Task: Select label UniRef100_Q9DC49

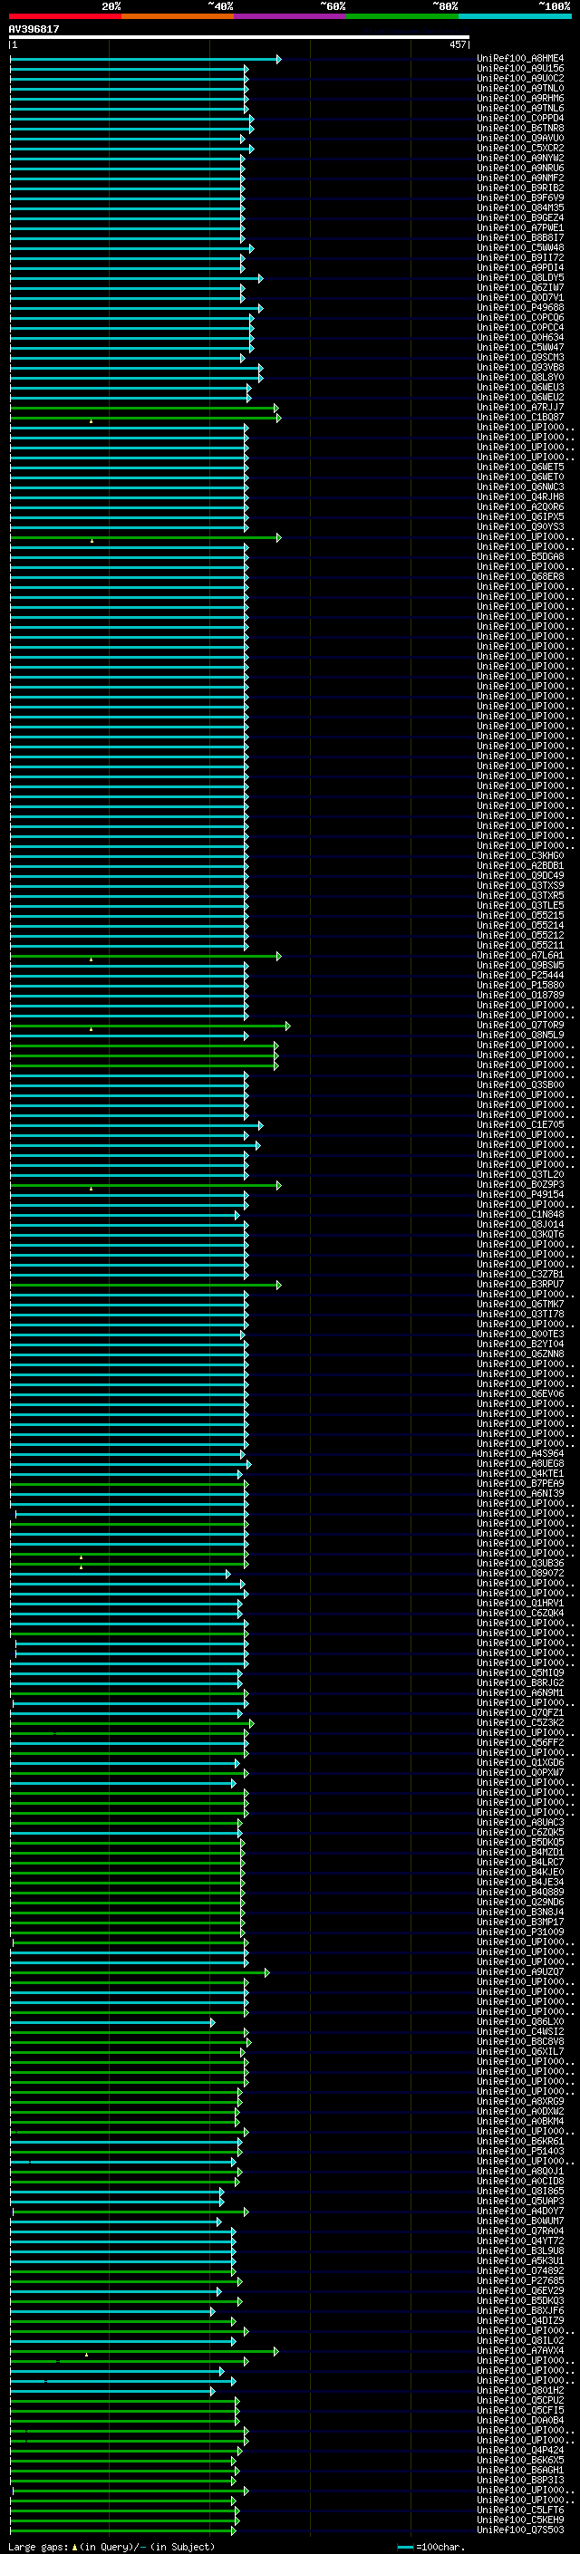Action: pyautogui.click(x=519, y=875)
